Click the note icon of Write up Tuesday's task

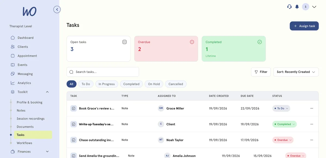pyautogui.click(x=73, y=124)
